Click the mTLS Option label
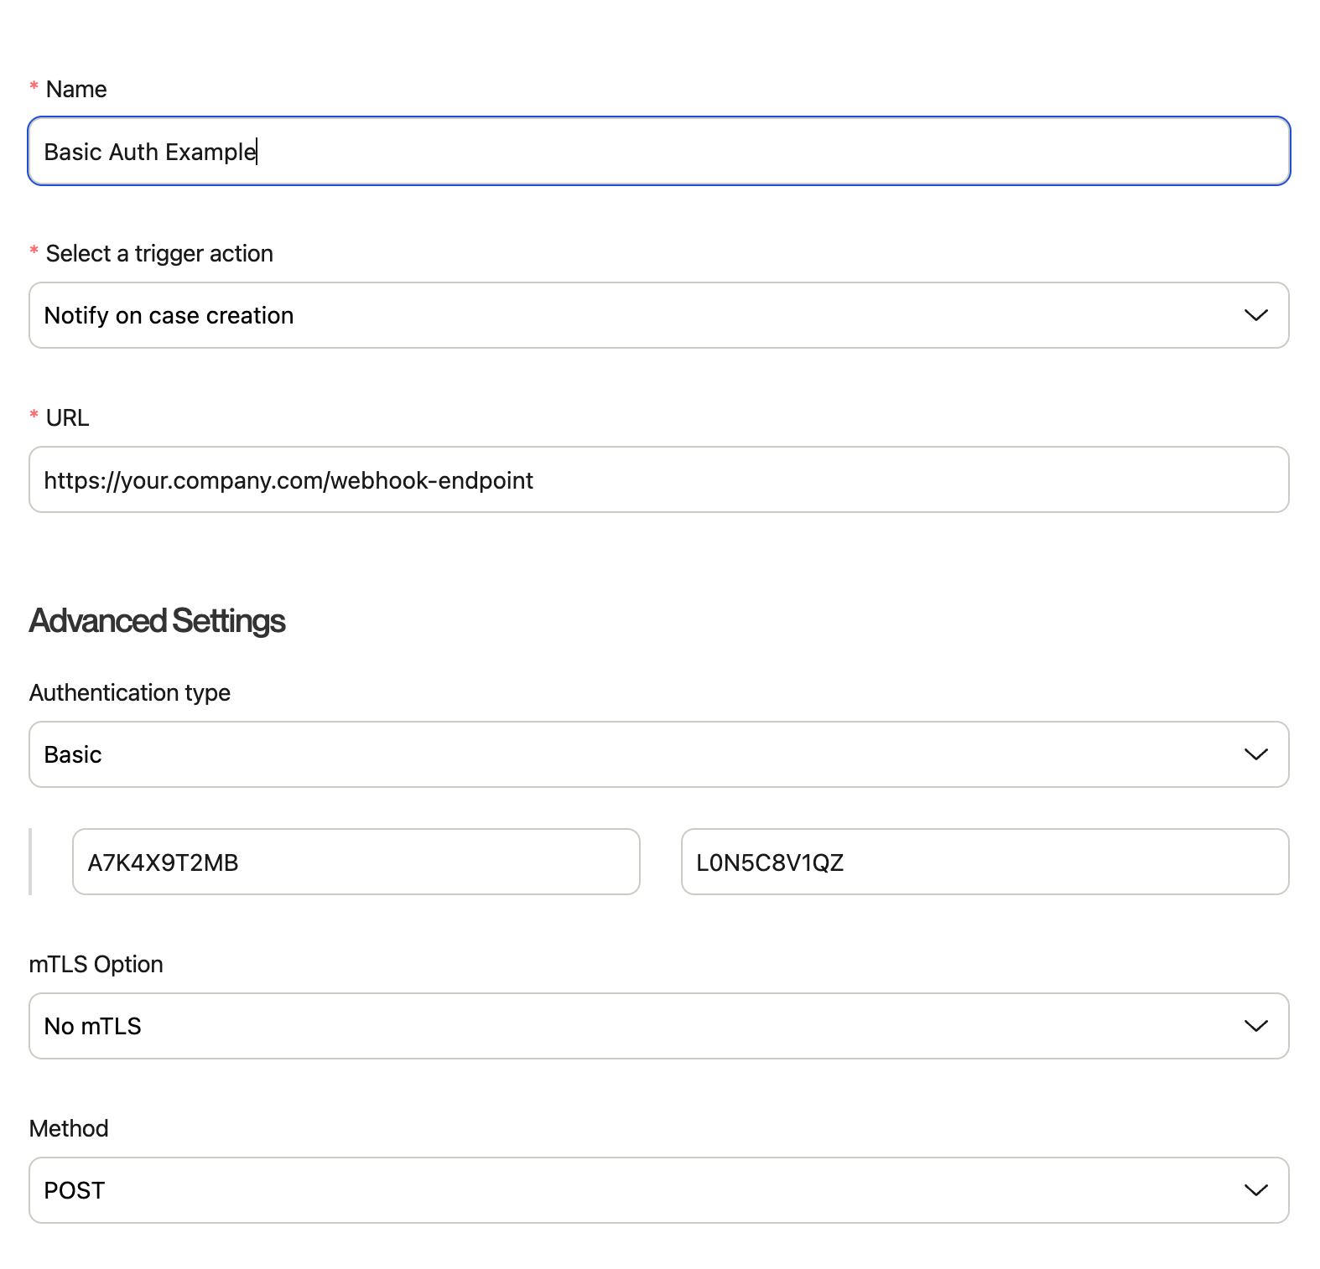Viewport: 1320px width, 1269px height. click(x=96, y=965)
